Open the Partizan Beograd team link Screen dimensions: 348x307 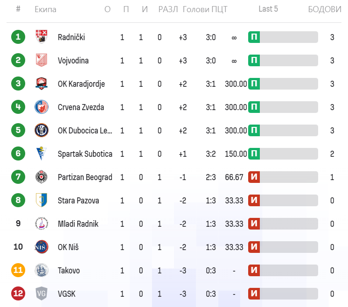click(85, 177)
